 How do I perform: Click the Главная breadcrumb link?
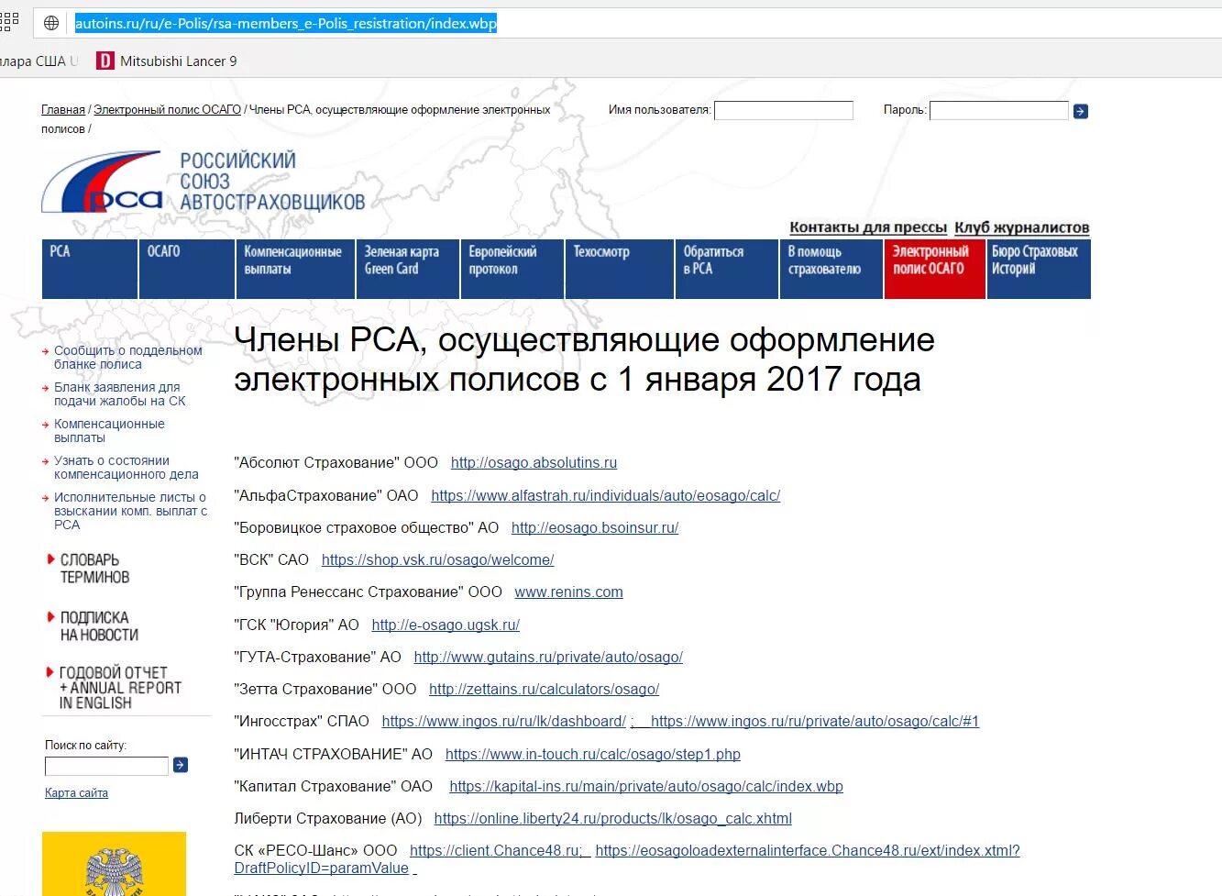click(x=63, y=110)
